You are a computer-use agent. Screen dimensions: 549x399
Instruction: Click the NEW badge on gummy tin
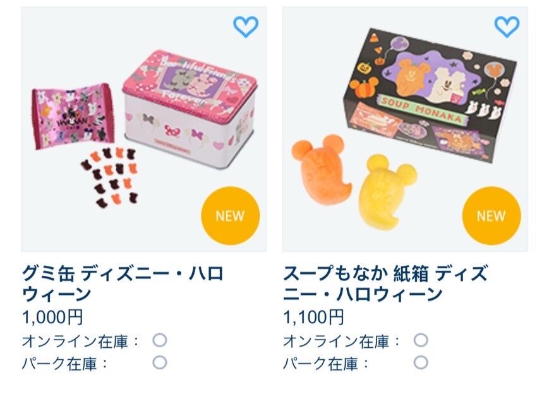[231, 216]
